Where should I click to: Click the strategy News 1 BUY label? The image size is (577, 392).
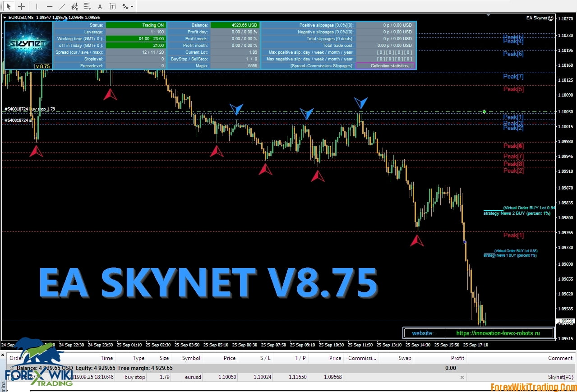(x=510, y=256)
